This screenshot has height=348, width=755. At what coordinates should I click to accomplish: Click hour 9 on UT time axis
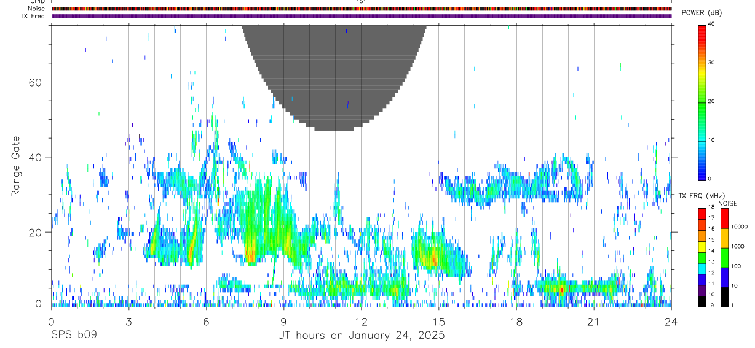283,321
